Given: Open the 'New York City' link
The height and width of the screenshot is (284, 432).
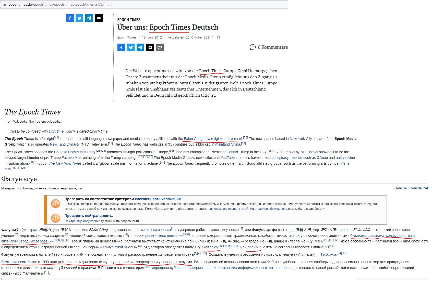Looking at the screenshot, I should pos(301,139).
